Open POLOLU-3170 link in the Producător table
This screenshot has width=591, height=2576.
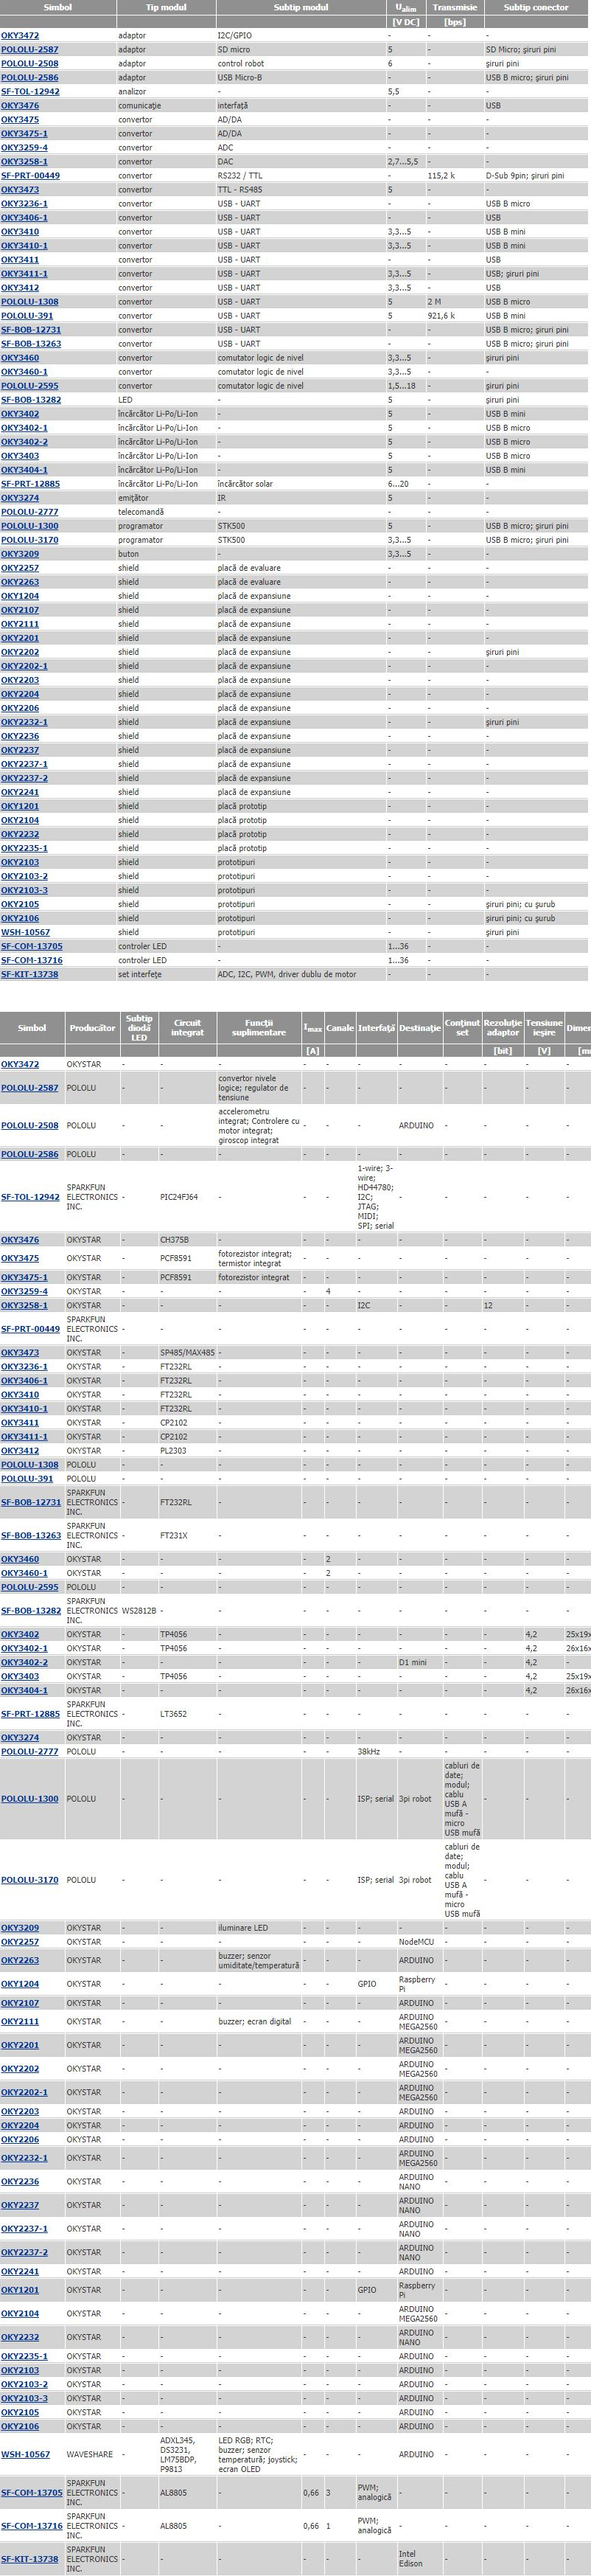point(30,1880)
